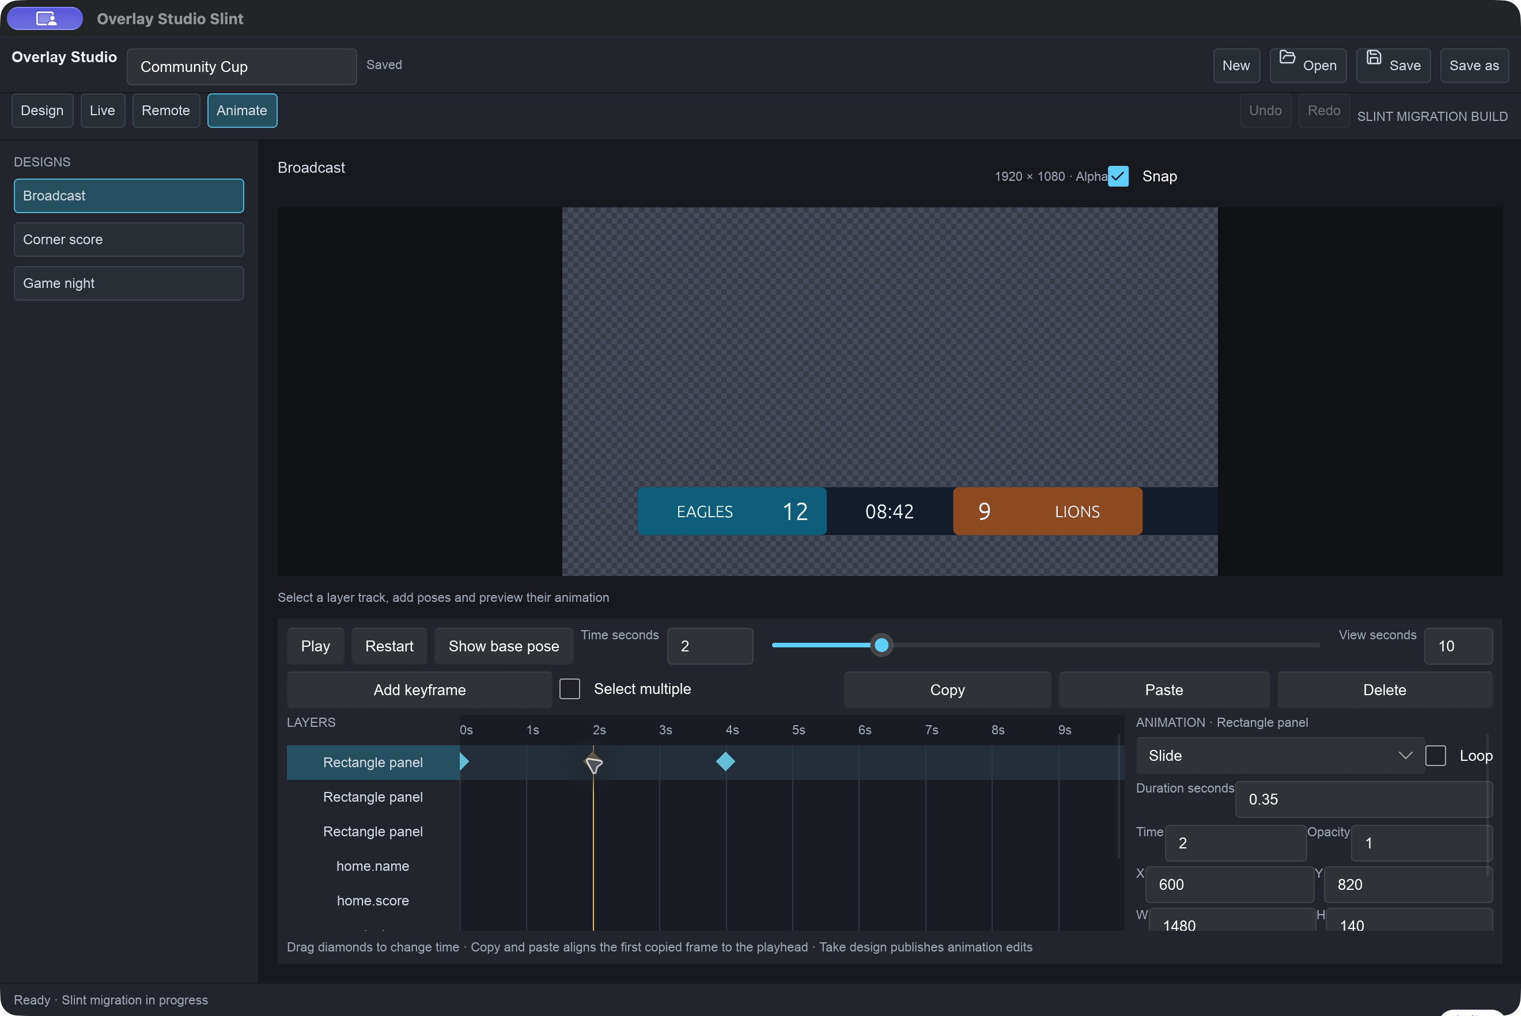The width and height of the screenshot is (1521, 1016).
Task: Click the Overlay Studio app logo icon
Action: click(46, 18)
